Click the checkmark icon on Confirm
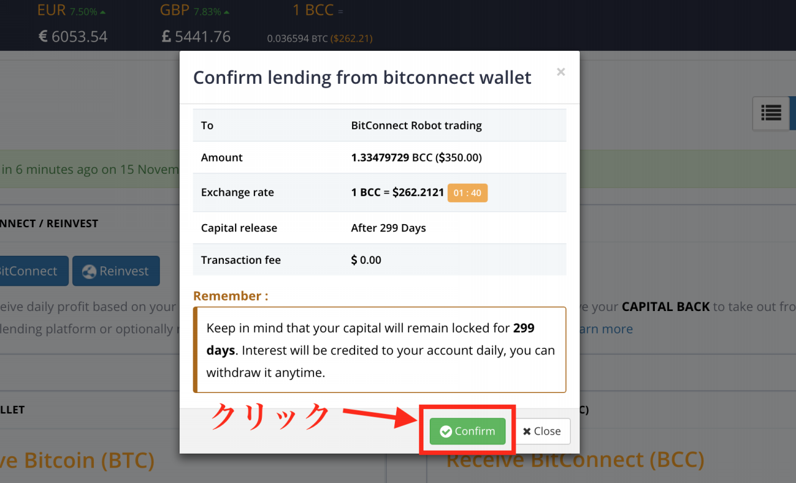 [x=445, y=431]
